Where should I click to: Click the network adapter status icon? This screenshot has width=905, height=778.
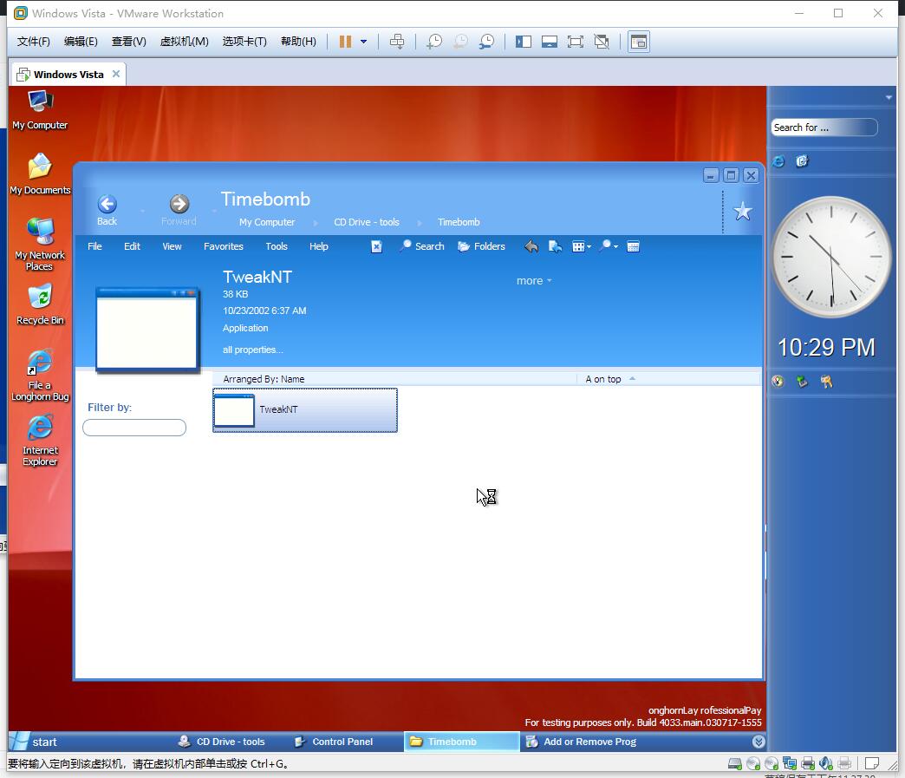coord(789,763)
